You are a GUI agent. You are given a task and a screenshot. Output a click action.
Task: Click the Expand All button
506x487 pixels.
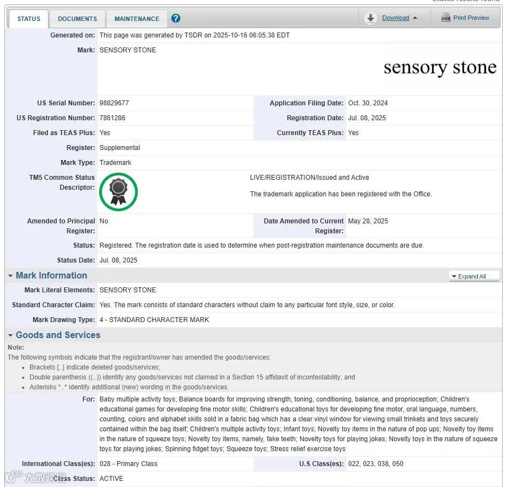(474, 276)
